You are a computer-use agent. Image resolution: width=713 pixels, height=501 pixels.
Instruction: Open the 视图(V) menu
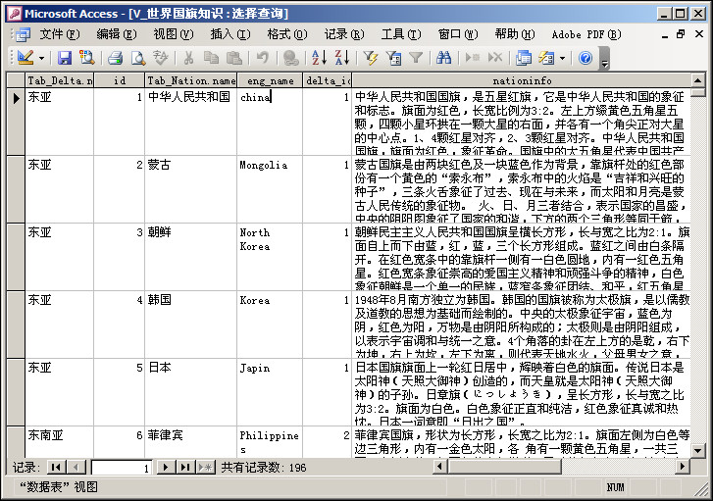[x=174, y=34]
